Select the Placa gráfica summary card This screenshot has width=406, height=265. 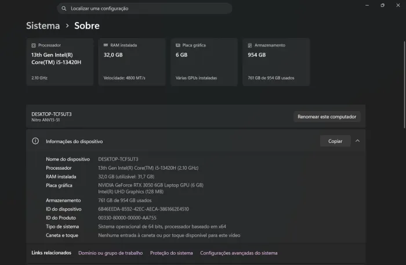(x=204, y=62)
